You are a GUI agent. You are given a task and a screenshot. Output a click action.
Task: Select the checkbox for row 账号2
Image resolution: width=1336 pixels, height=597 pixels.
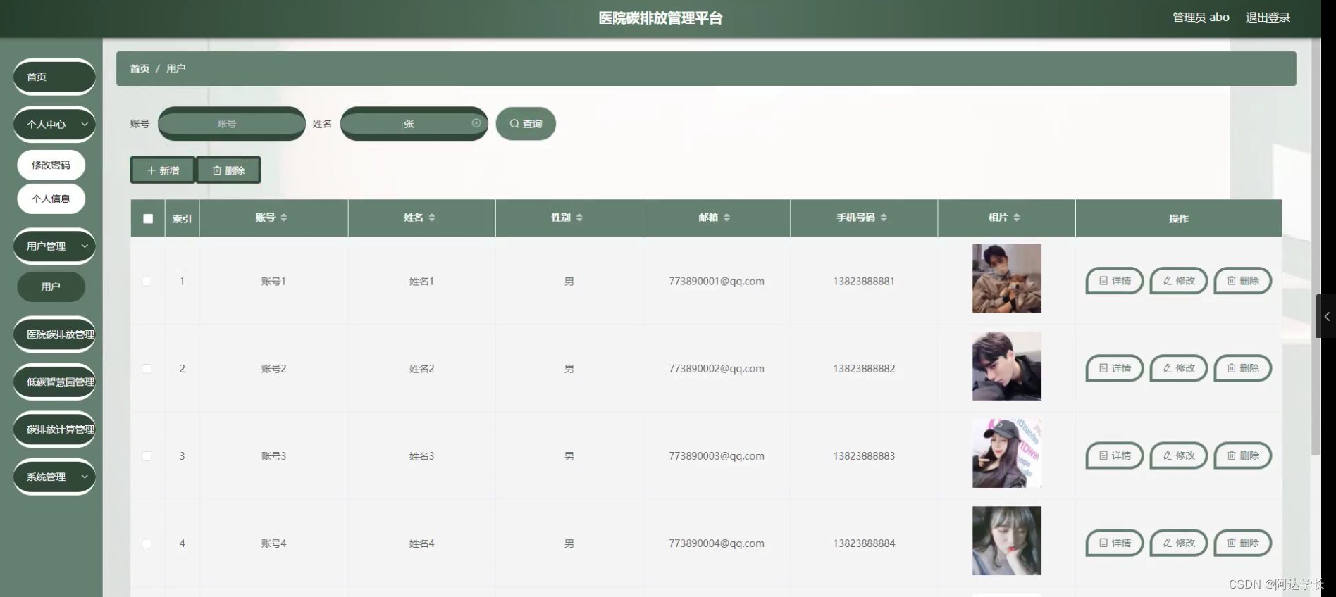147,368
